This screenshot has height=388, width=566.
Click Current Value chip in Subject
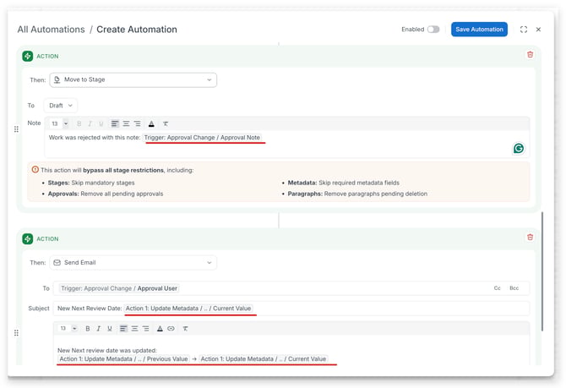(188, 309)
